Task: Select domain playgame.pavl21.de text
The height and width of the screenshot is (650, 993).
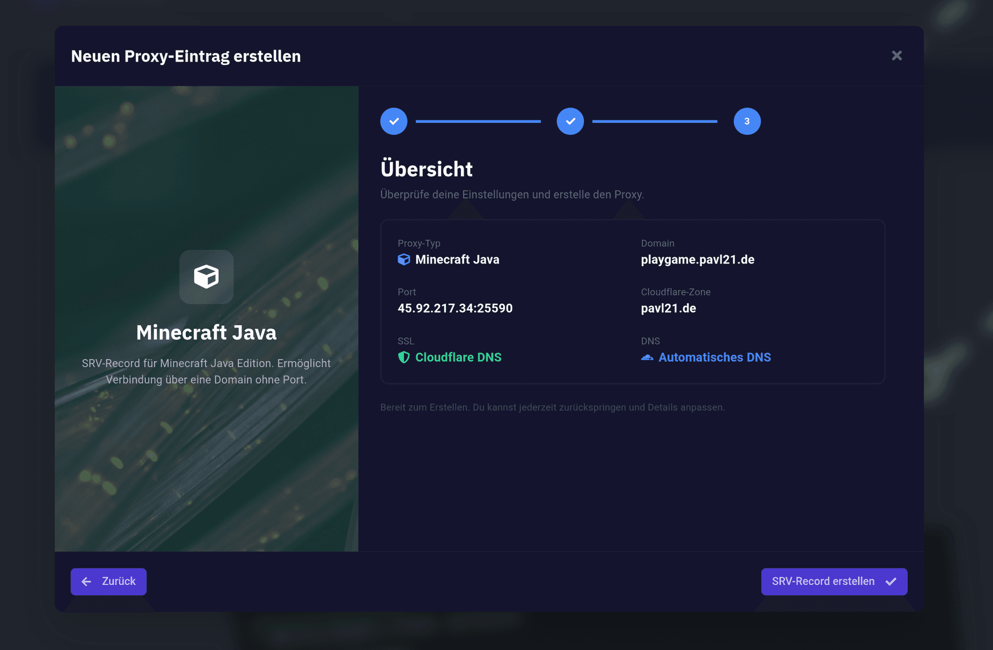Action: (x=697, y=259)
